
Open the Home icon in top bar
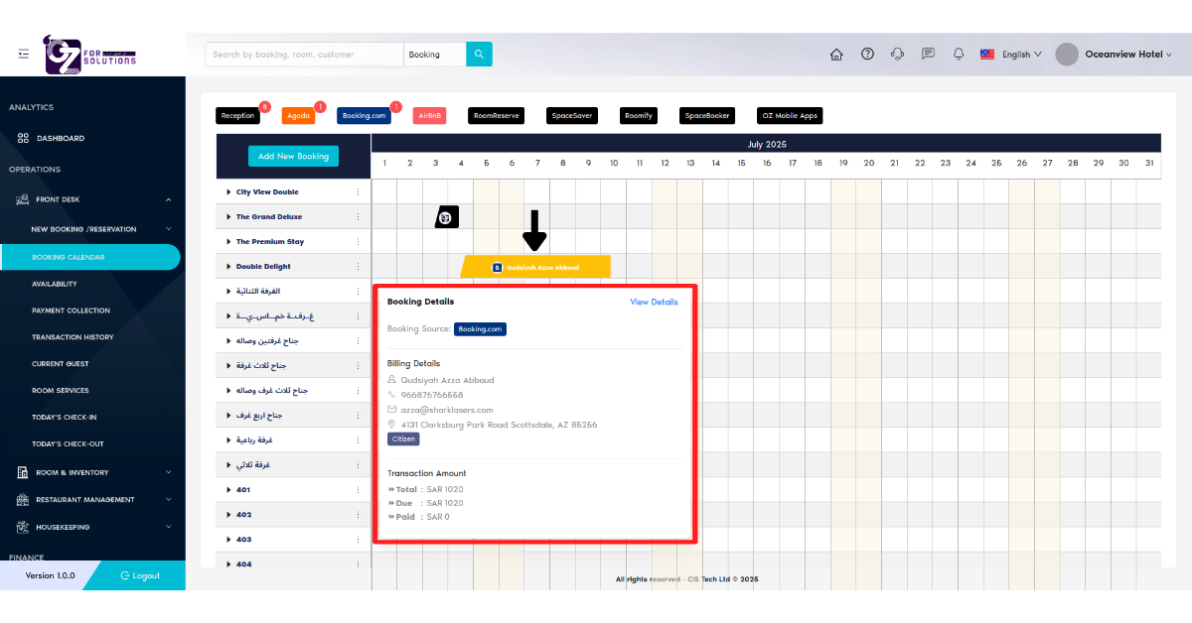(x=836, y=54)
